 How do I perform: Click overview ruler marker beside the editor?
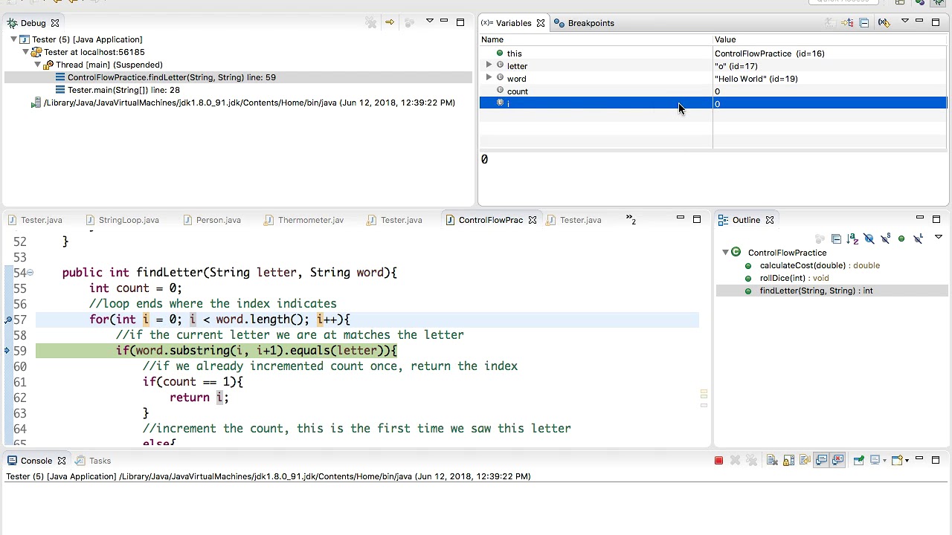tap(704, 393)
